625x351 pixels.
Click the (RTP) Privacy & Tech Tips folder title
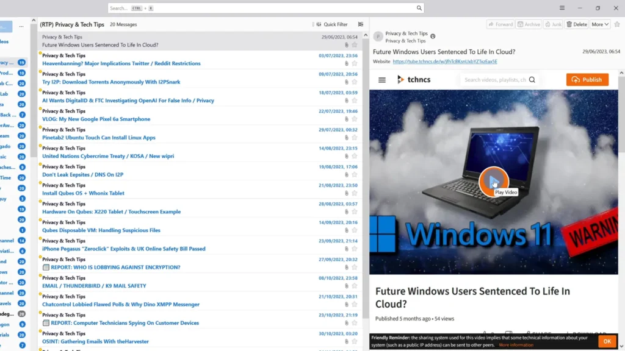click(x=72, y=24)
